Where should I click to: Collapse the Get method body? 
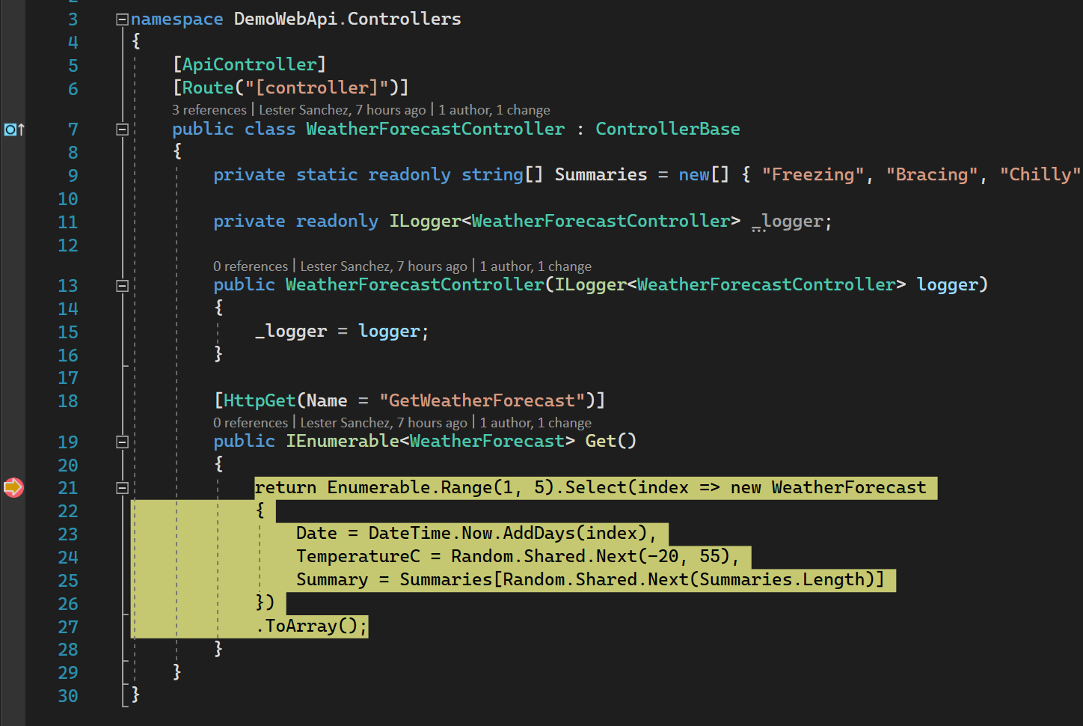point(121,441)
